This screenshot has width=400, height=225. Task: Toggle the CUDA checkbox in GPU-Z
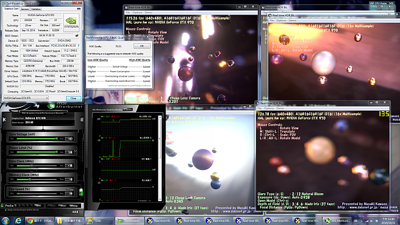click(36, 91)
